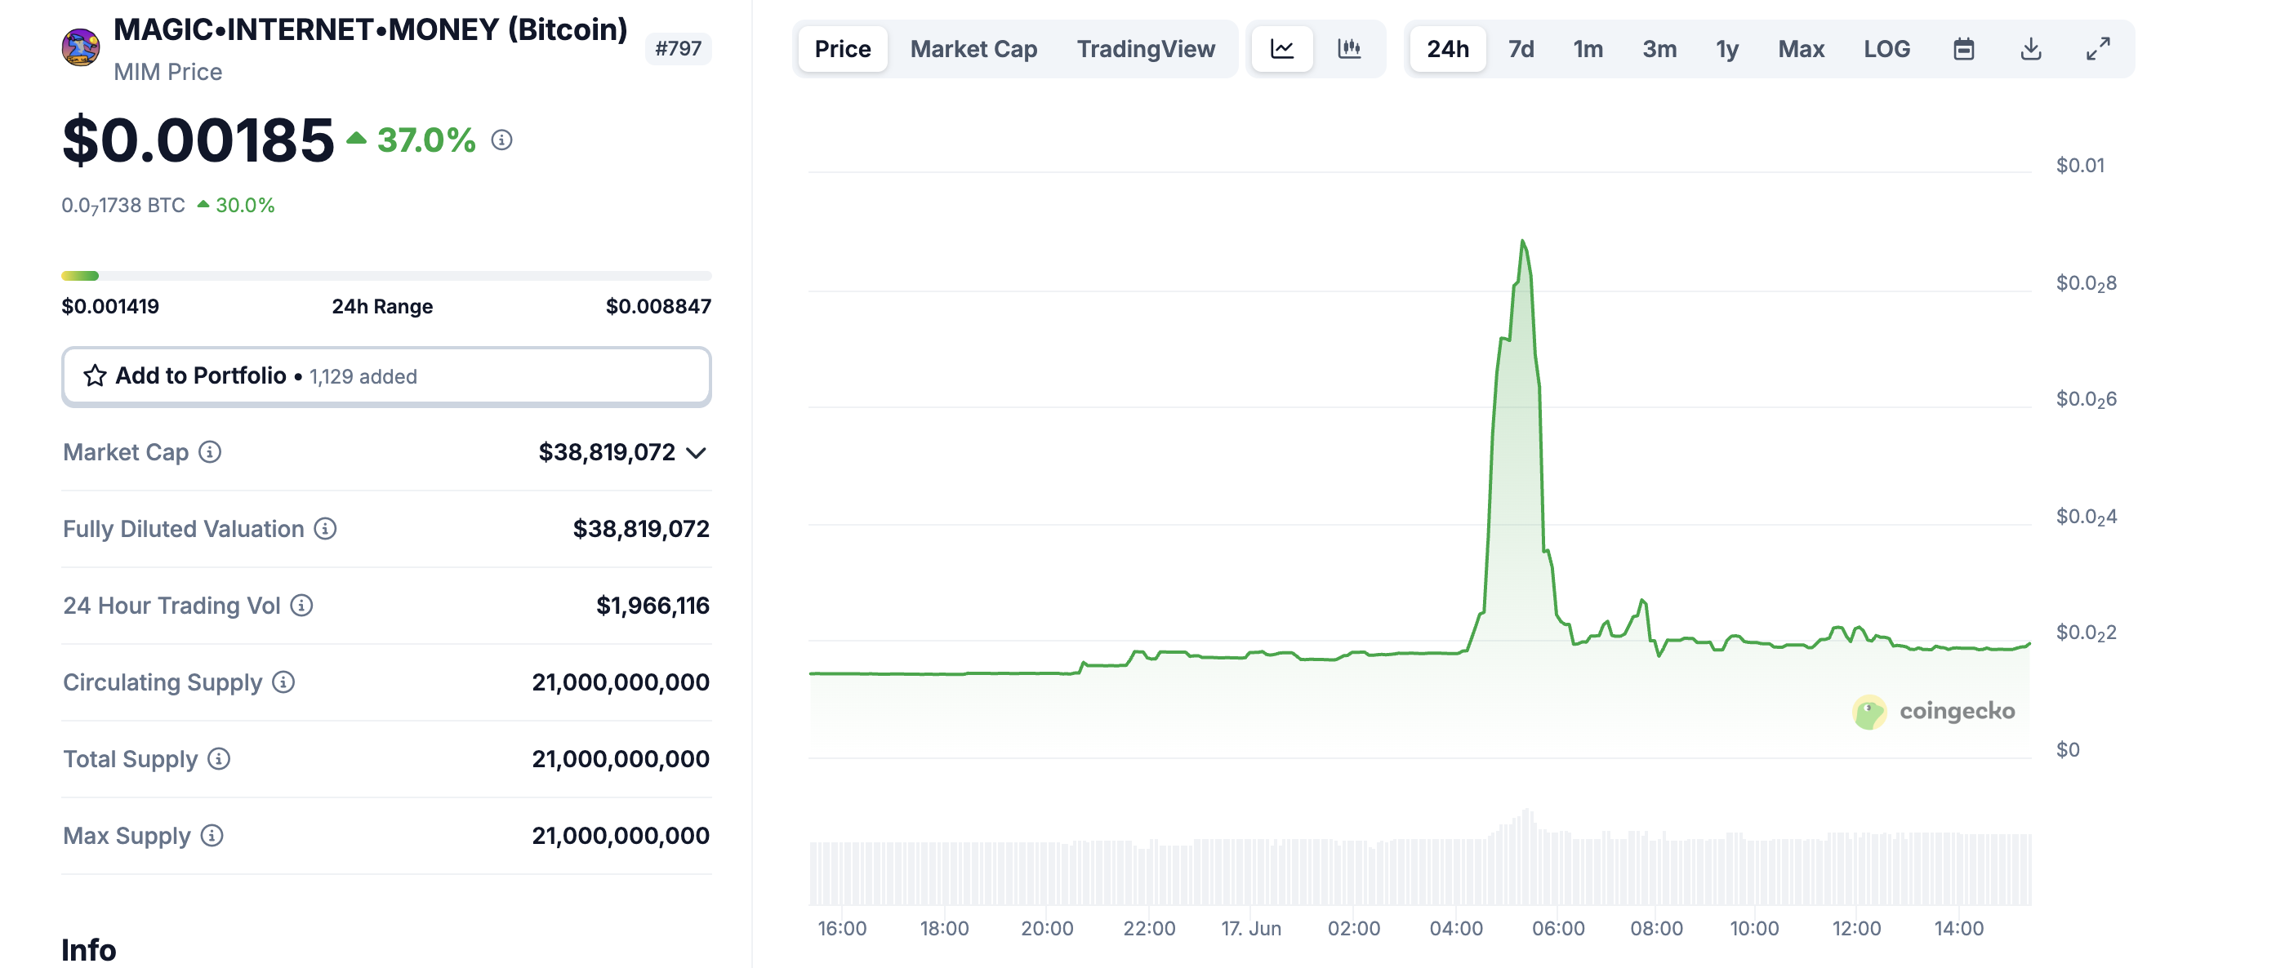Select the 1y time range
The height and width of the screenshot is (968, 2276).
1726,49
